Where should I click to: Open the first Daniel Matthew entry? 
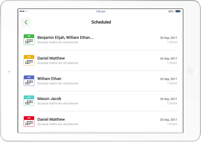click(51, 58)
